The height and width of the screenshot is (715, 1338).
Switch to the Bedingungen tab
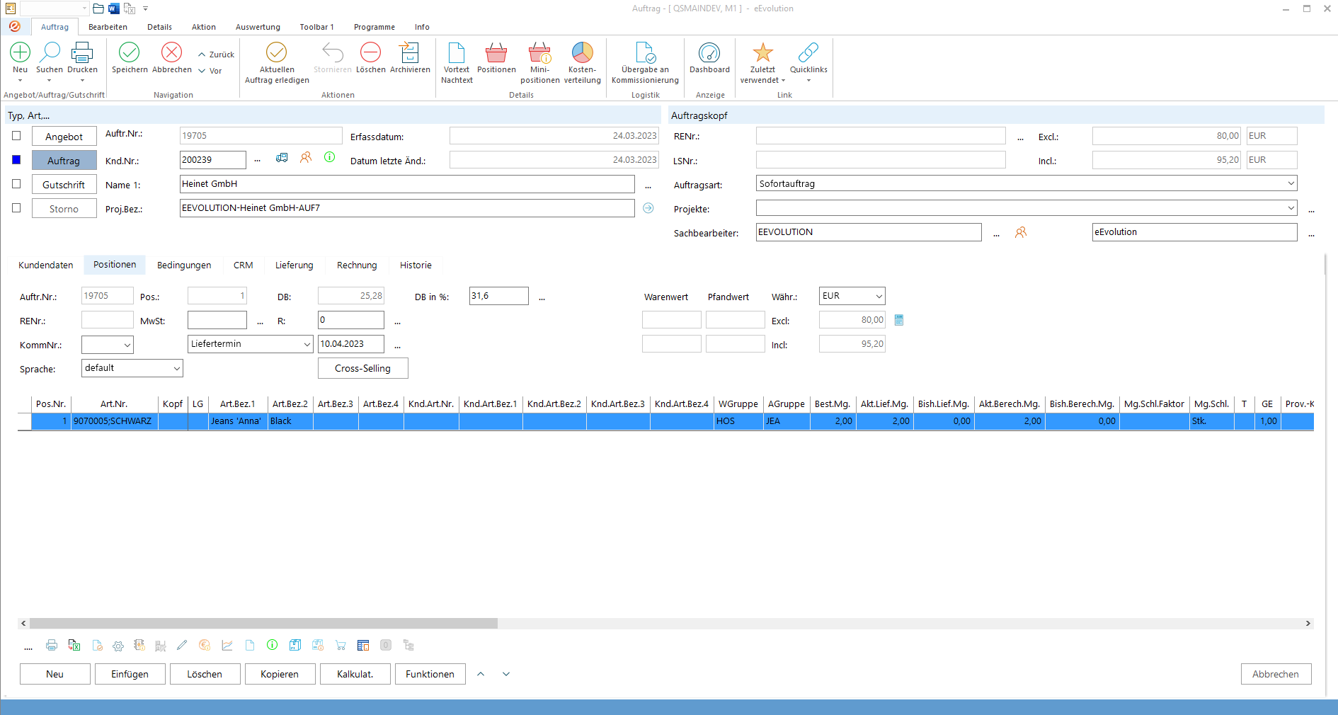click(x=184, y=265)
